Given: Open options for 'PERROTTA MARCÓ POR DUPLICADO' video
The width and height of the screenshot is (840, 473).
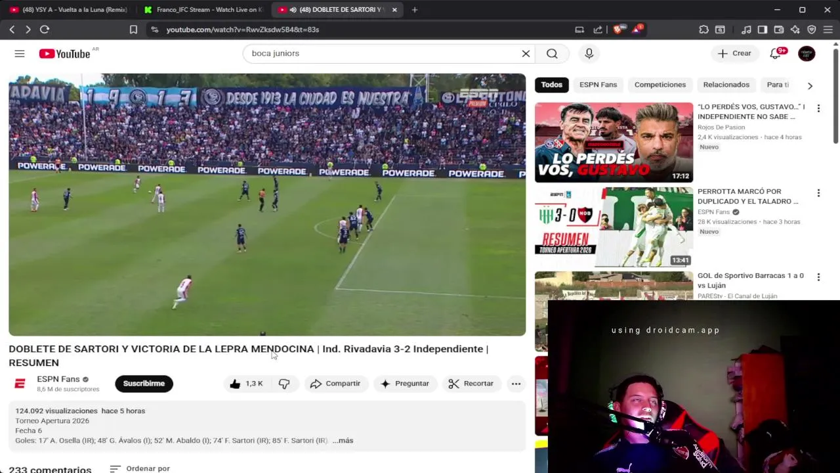Looking at the screenshot, I should [x=818, y=193].
